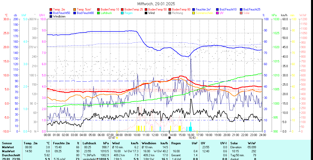This screenshot has height=160, width=313.
Task: Select the Feuchte 2m* legend label
Action: click(203, 9)
